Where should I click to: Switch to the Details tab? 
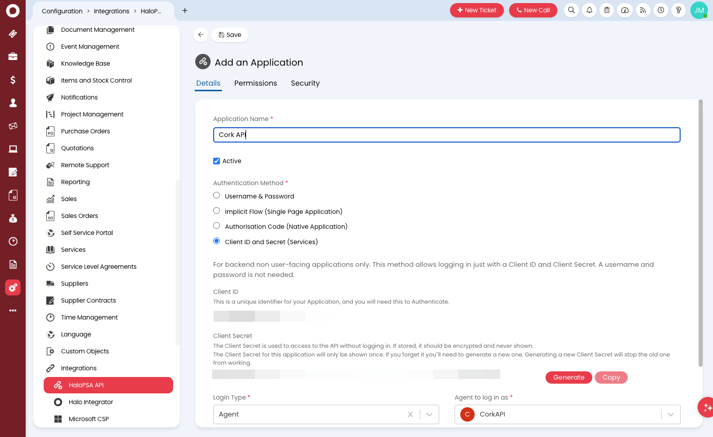[x=208, y=83]
